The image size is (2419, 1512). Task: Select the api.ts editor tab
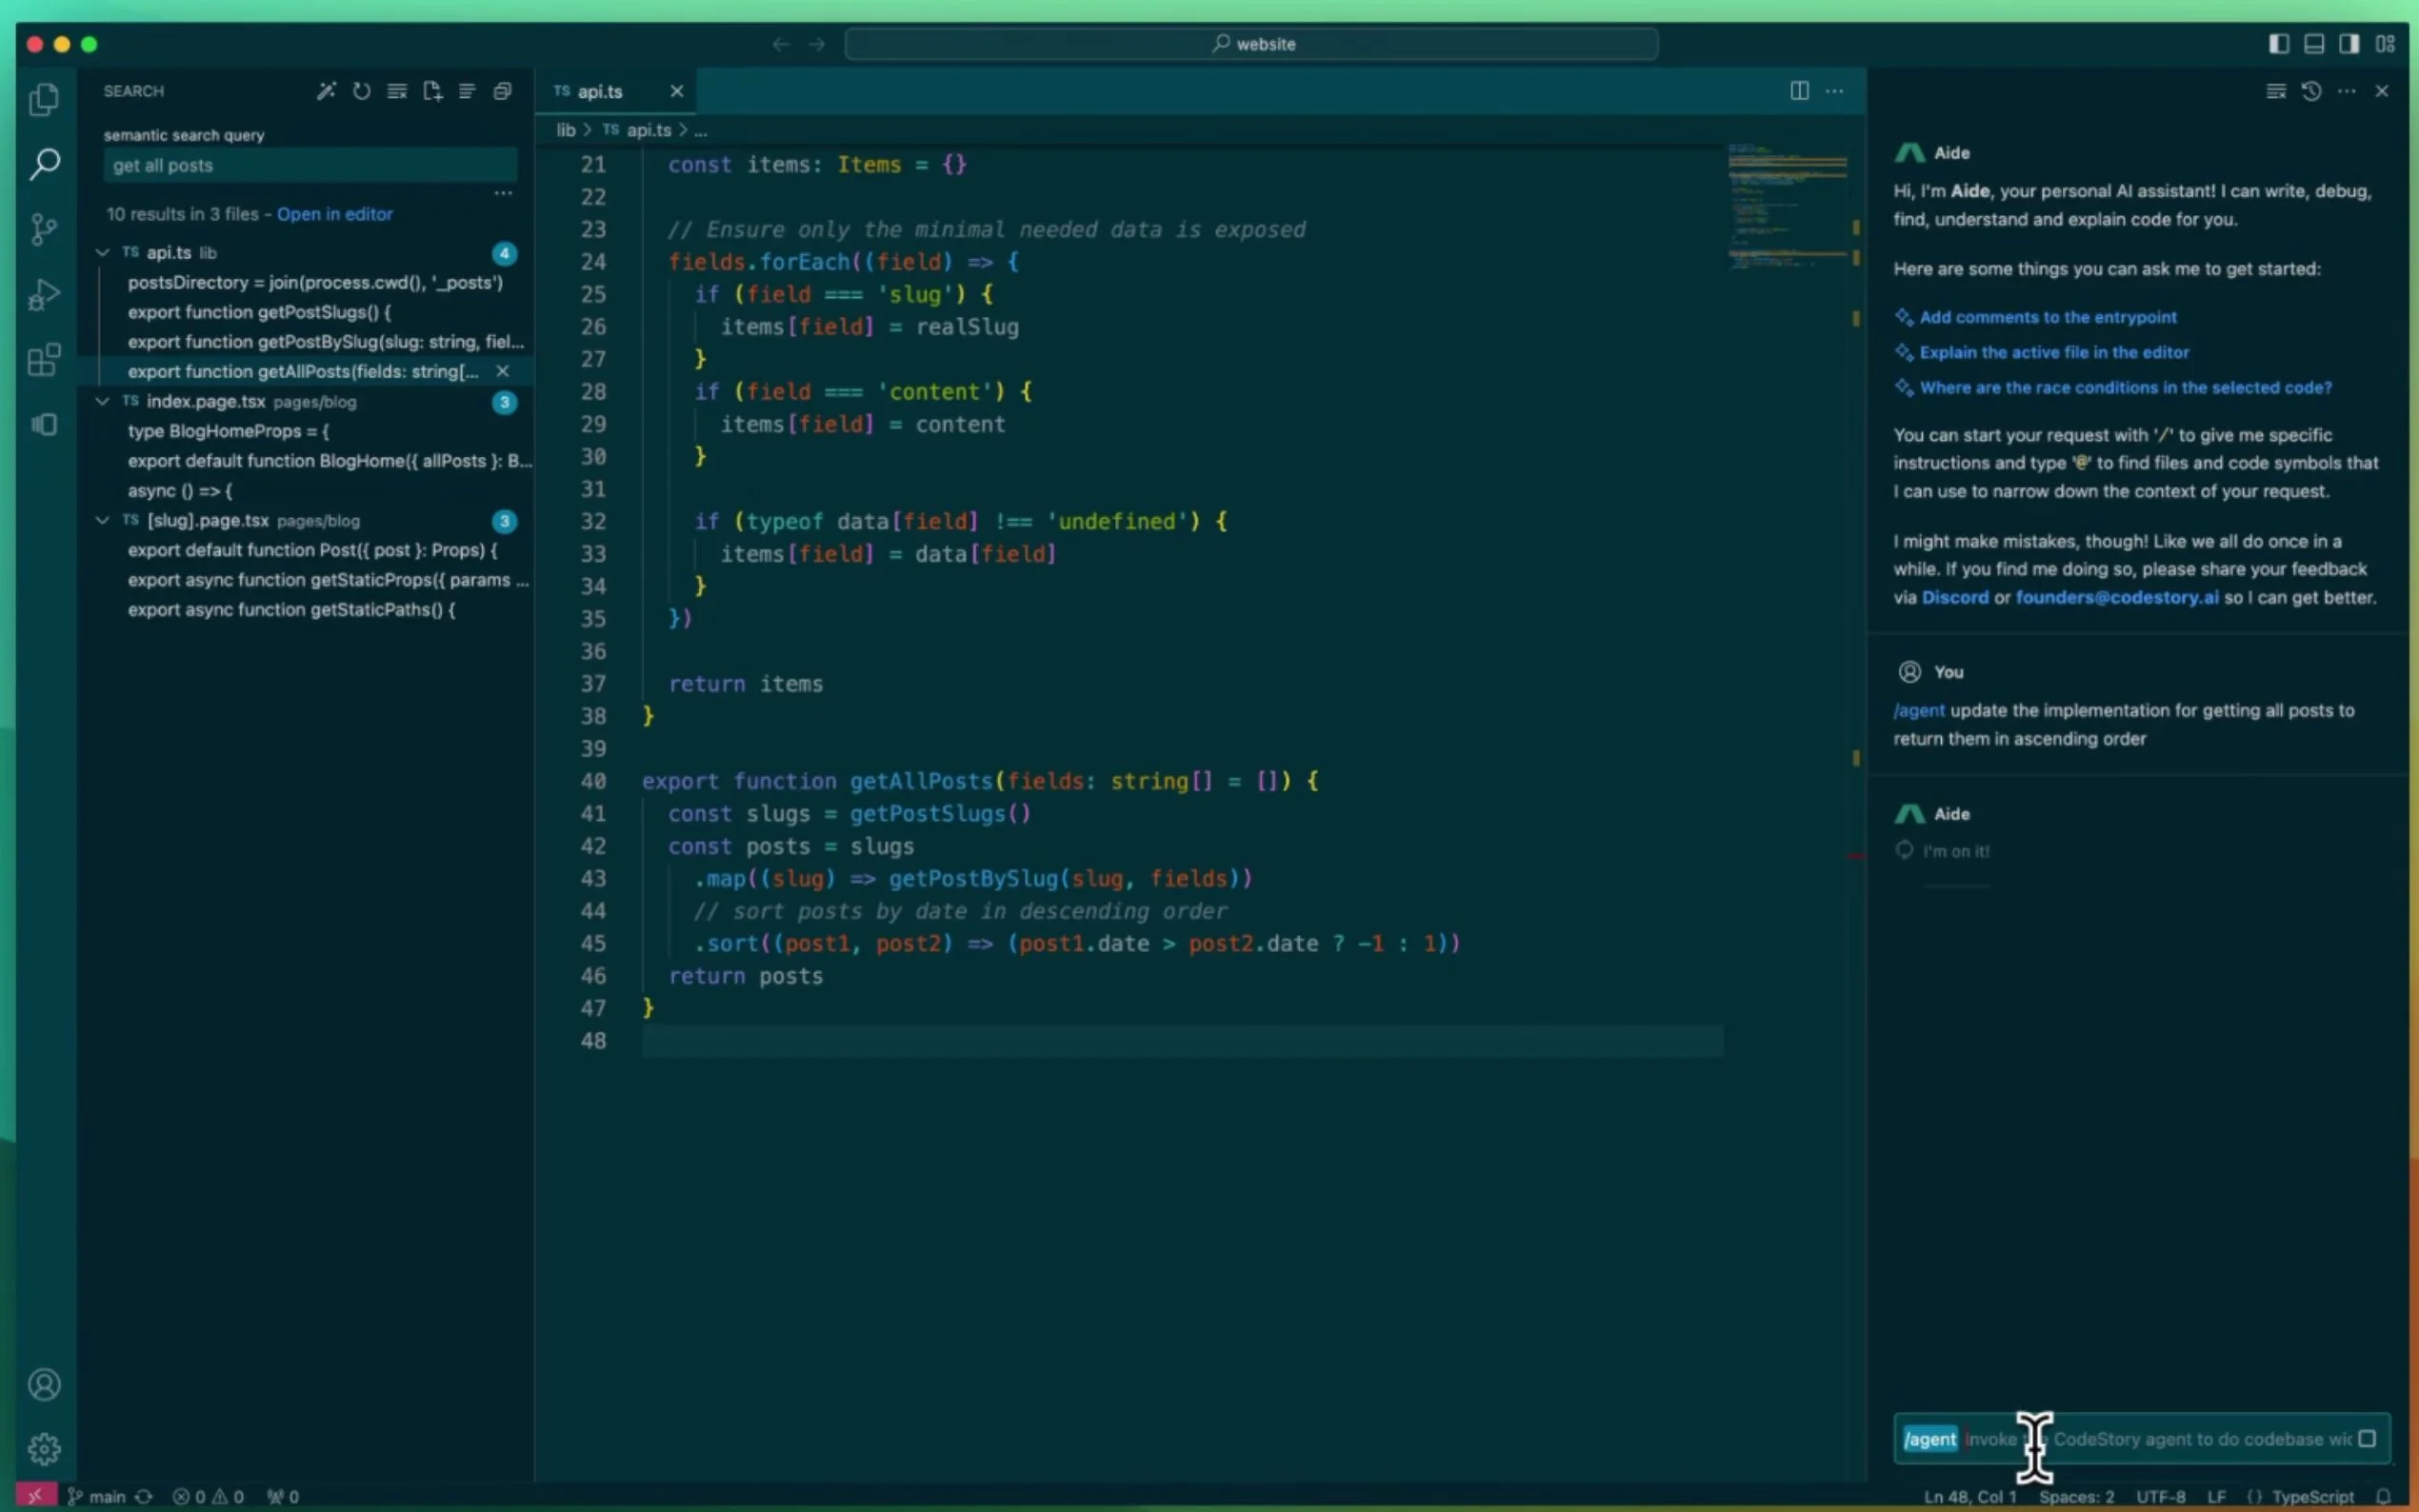(x=600, y=91)
